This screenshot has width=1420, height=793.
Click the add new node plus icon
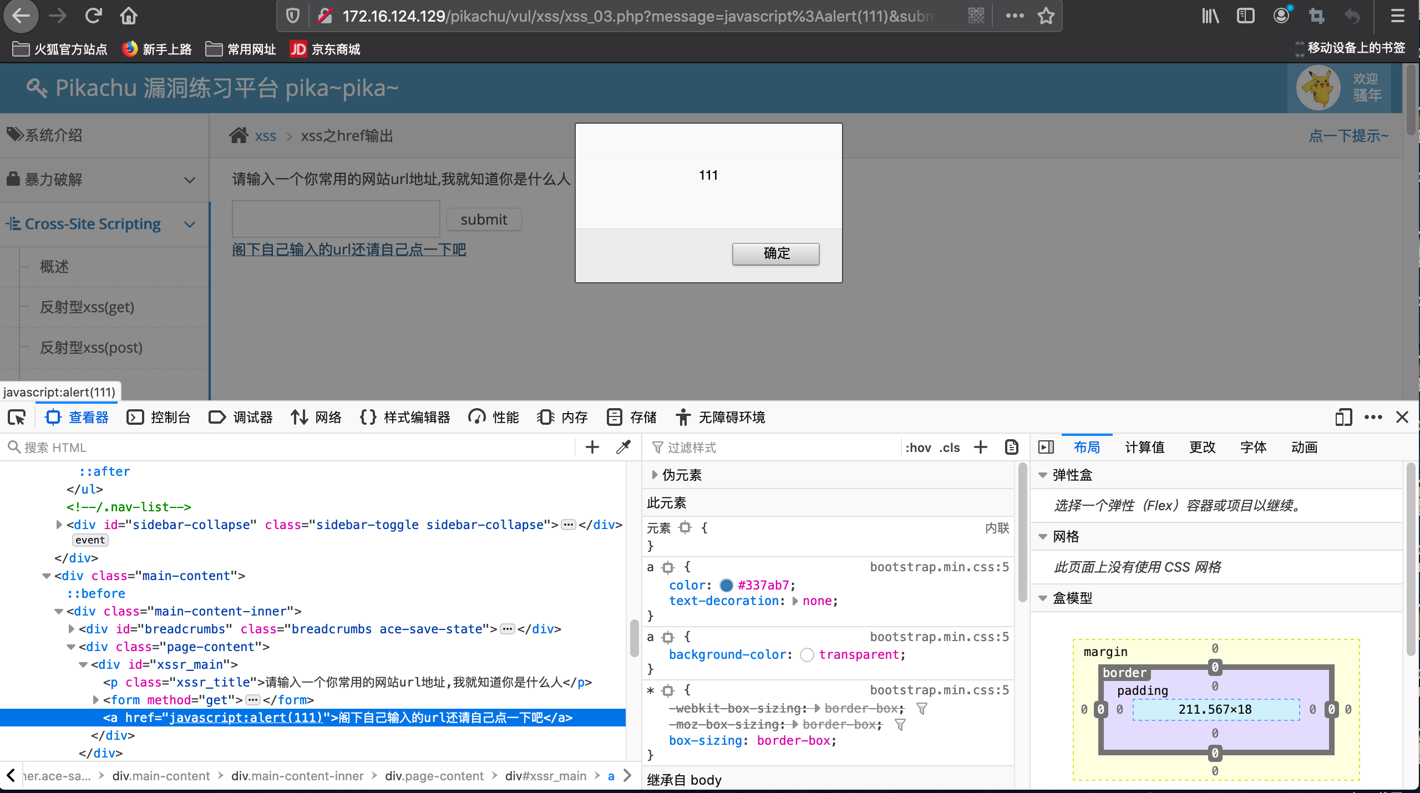coord(592,447)
